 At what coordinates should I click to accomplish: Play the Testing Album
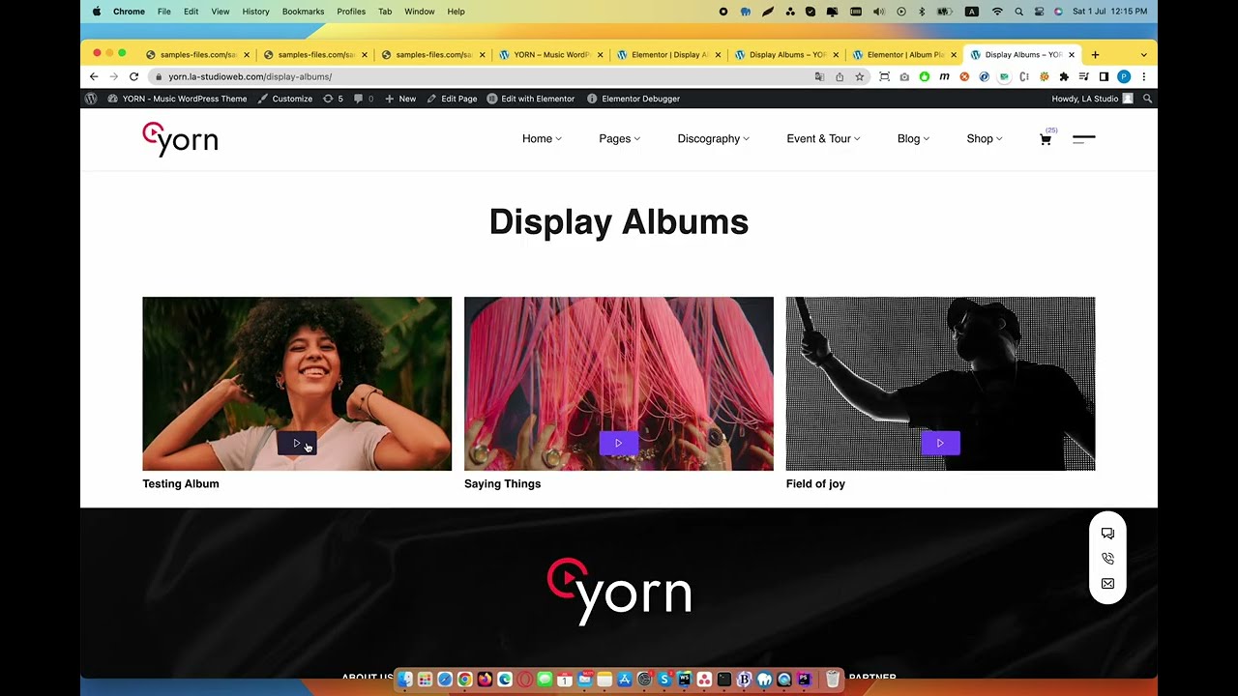coord(296,444)
